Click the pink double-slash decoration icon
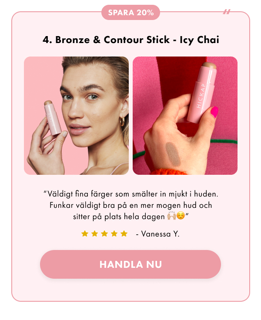The height and width of the screenshot is (320, 261). [x=227, y=12]
